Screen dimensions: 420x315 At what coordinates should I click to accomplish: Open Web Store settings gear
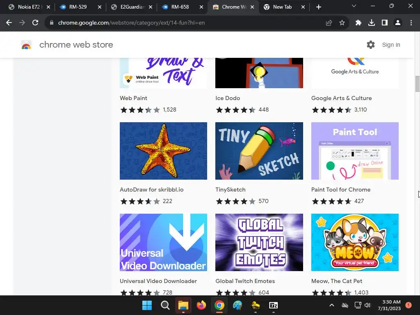(371, 45)
